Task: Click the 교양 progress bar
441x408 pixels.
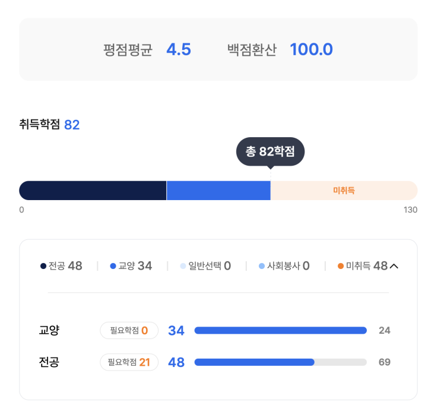Action: [x=280, y=330]
